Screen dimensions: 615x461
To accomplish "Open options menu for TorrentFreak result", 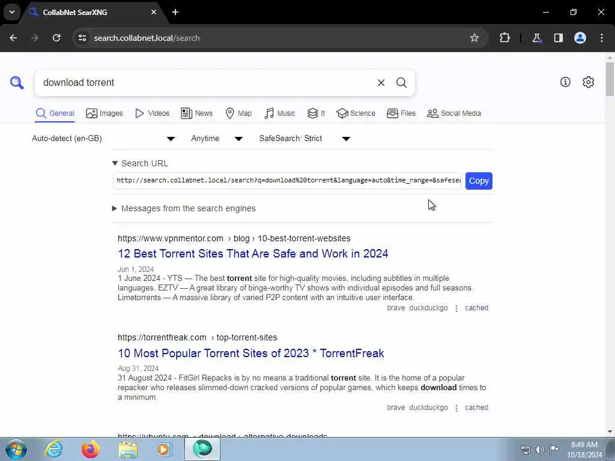I will click(x=456, y=408).
